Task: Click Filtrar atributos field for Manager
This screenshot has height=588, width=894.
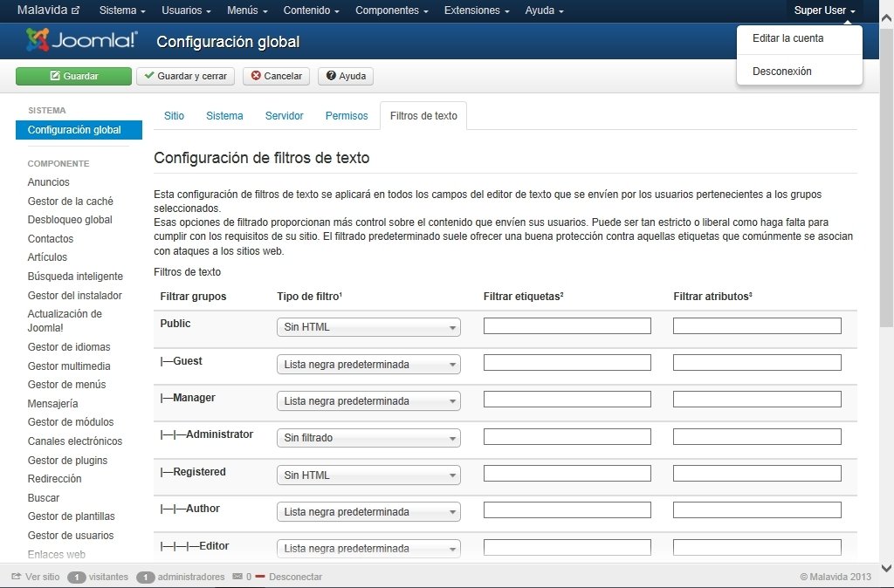Action: tap(757, 399)
